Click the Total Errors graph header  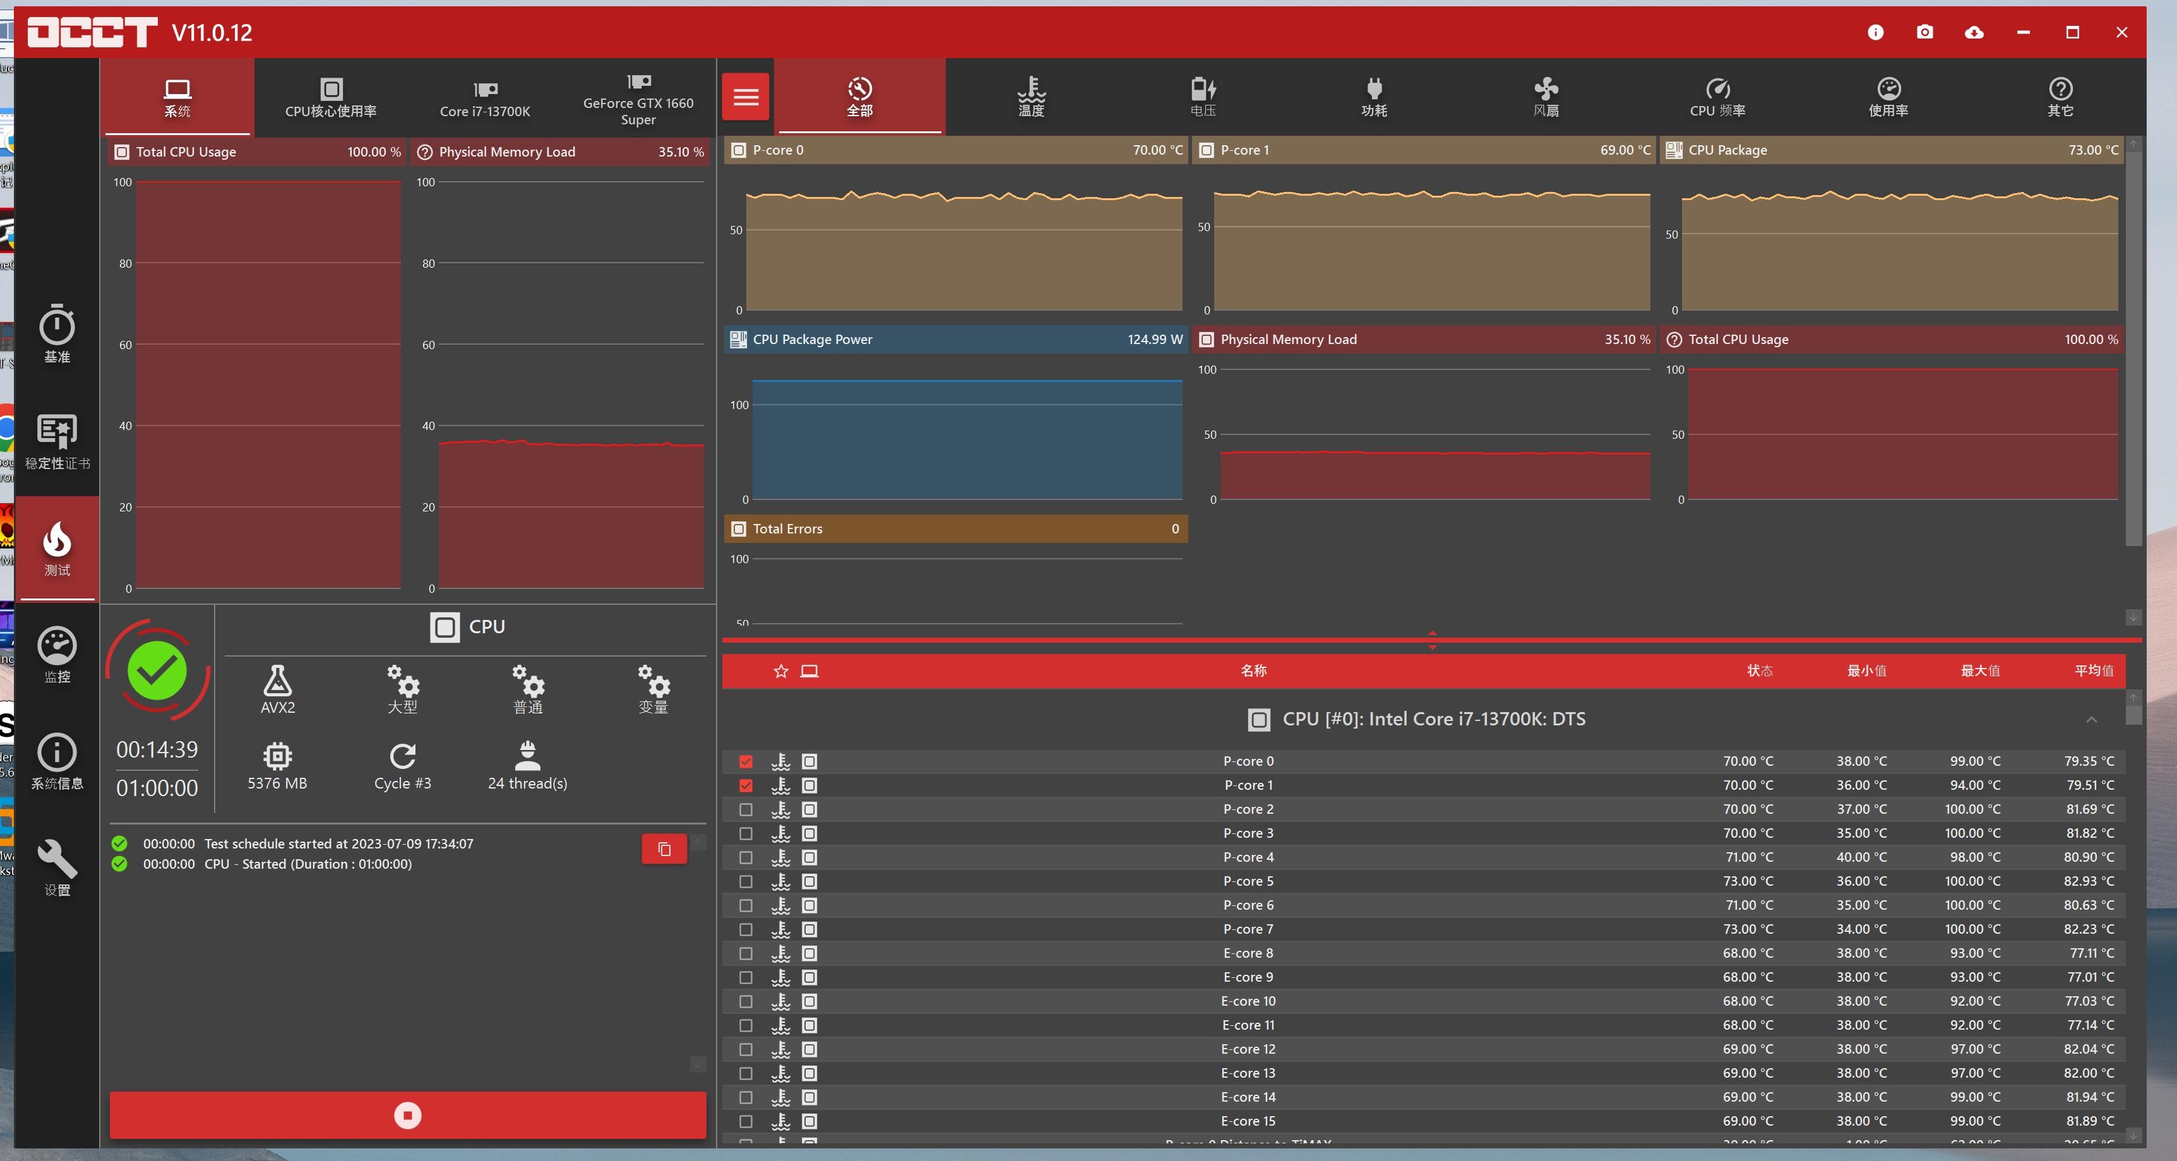point(956,529)
